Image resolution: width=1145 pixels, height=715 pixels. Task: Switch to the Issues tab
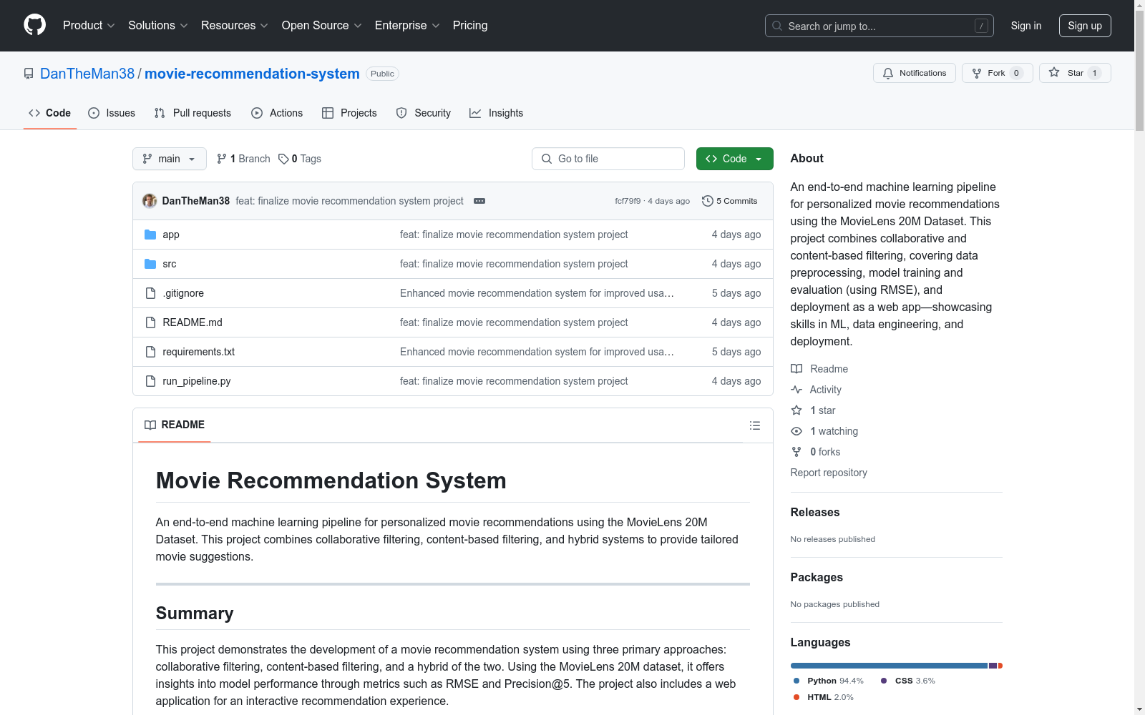point(112,113)
